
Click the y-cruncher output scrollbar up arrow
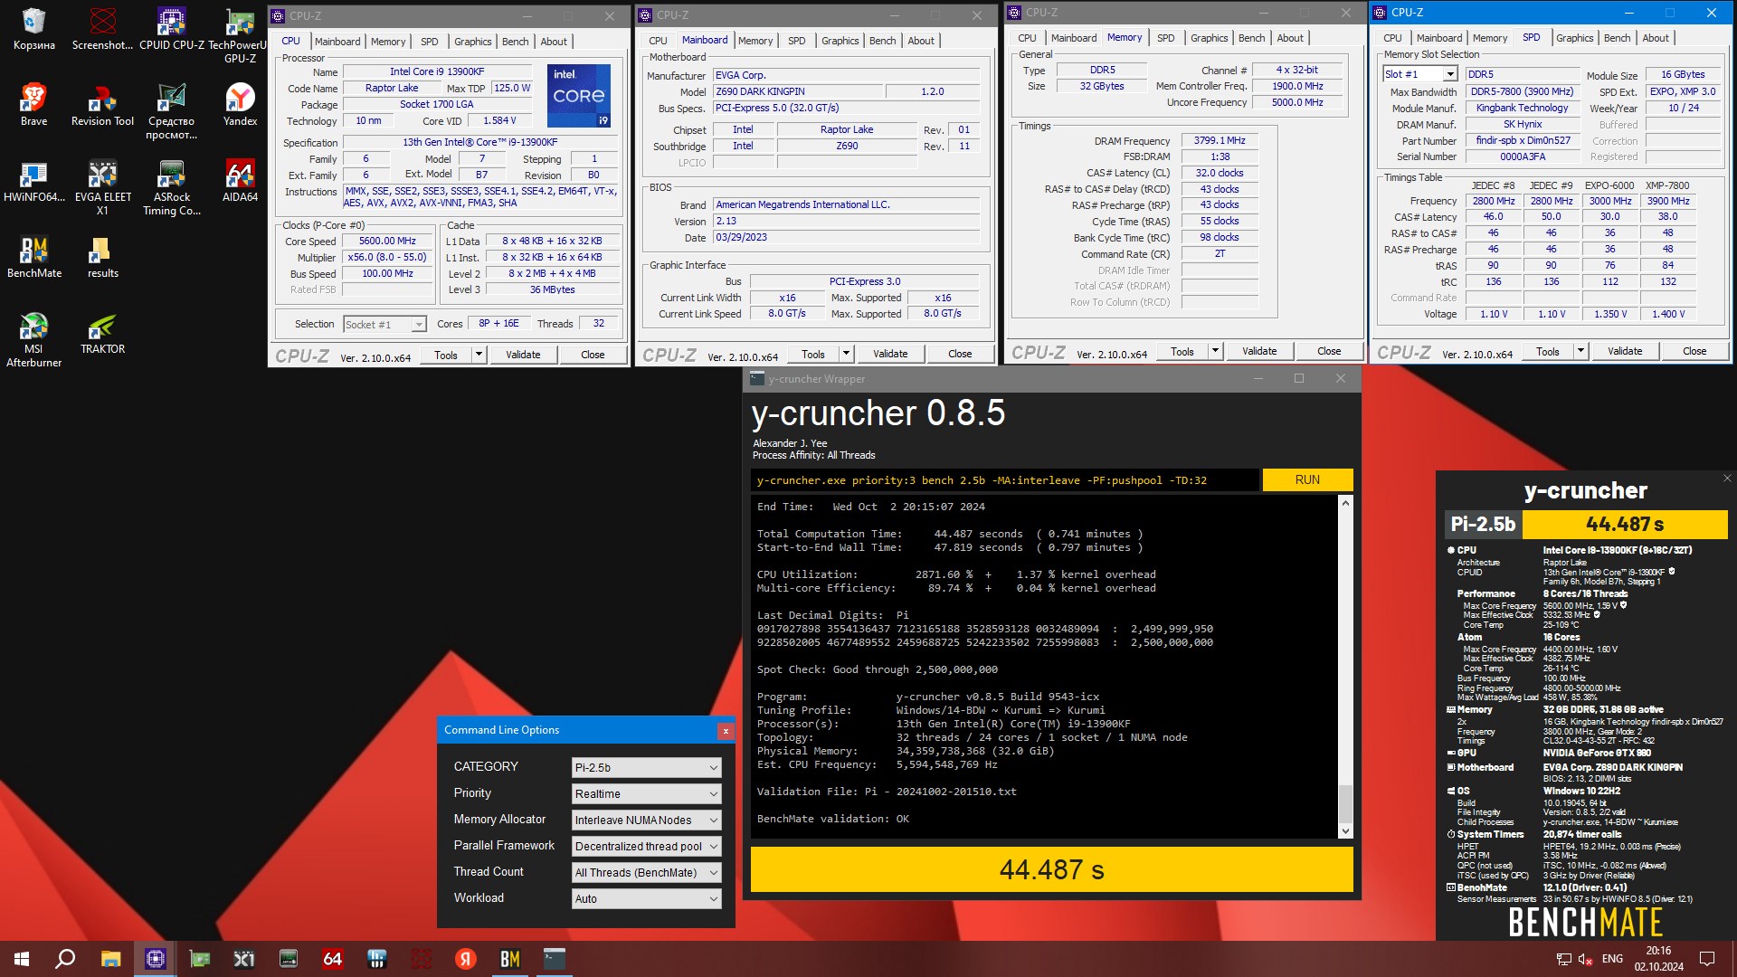coord(1345,503)
